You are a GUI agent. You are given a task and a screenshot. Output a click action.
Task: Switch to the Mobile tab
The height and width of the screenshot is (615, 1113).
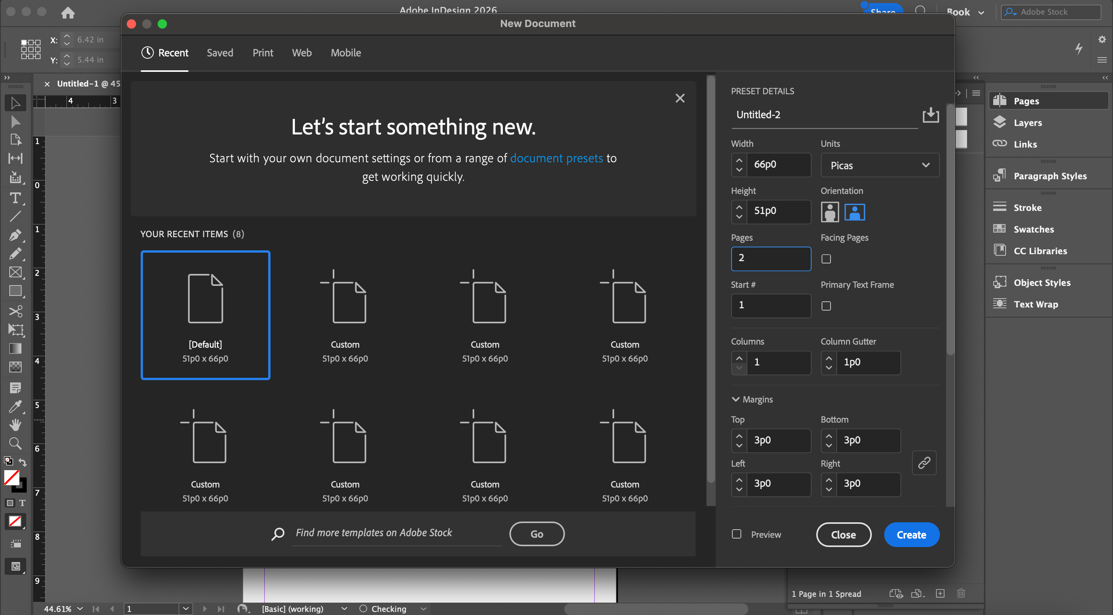point(345,53)
